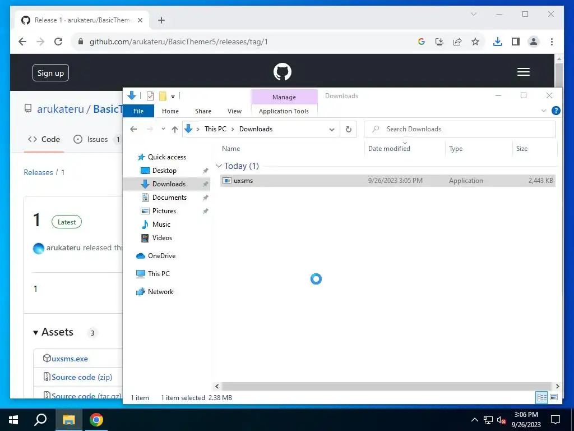Open the notification center icon
Viewport: 574px width, 431px height.
click(x=556, y=420)
